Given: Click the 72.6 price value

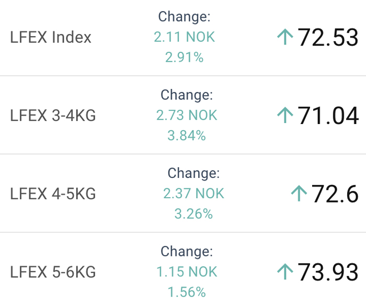Looking at the screenshot, I should pyautogui.click(x=335, y=194).
